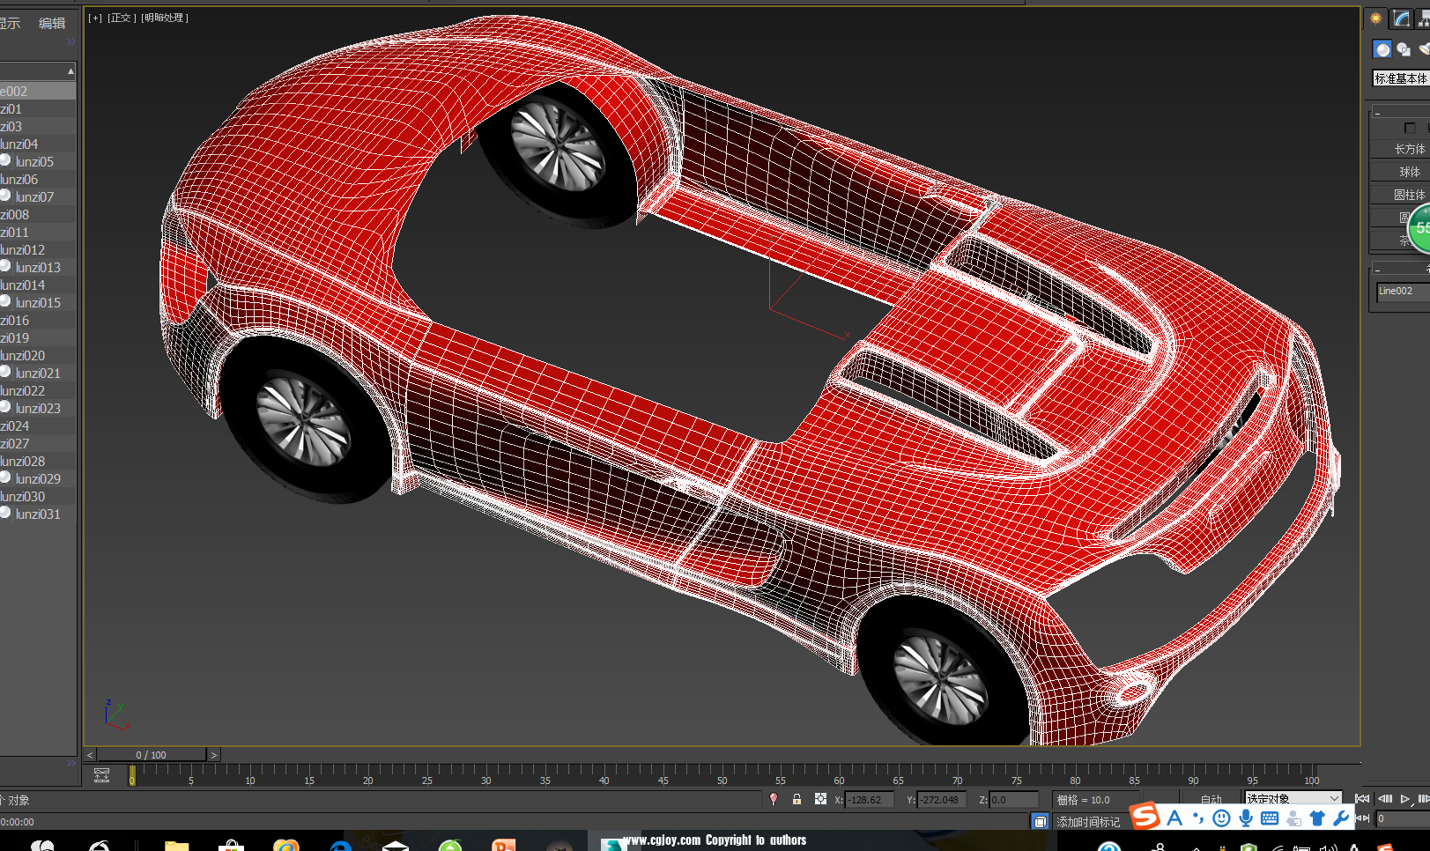Open the 编辑 menu in scene explorer
This screenshot has height=851, width=1430.
(52, 24)
